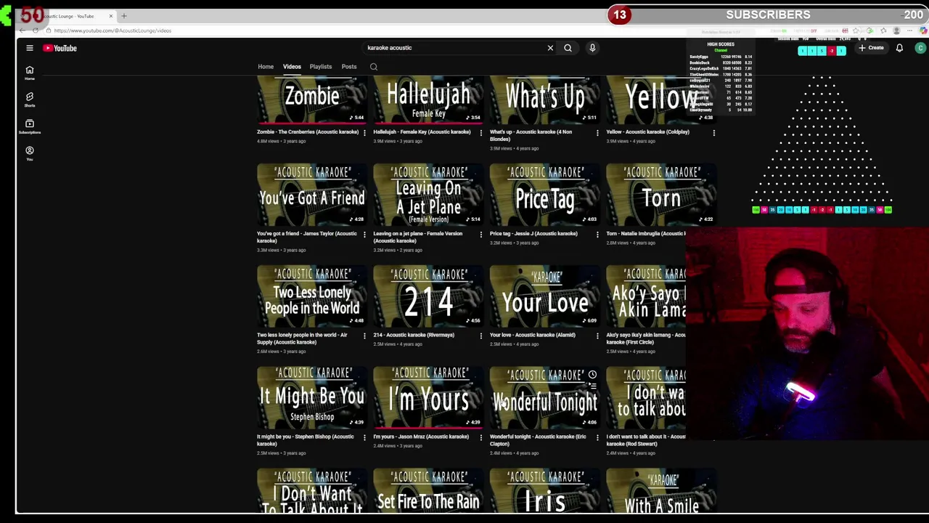
Task: Open the Copilot icon in browser toolbar
Action: 923,31
